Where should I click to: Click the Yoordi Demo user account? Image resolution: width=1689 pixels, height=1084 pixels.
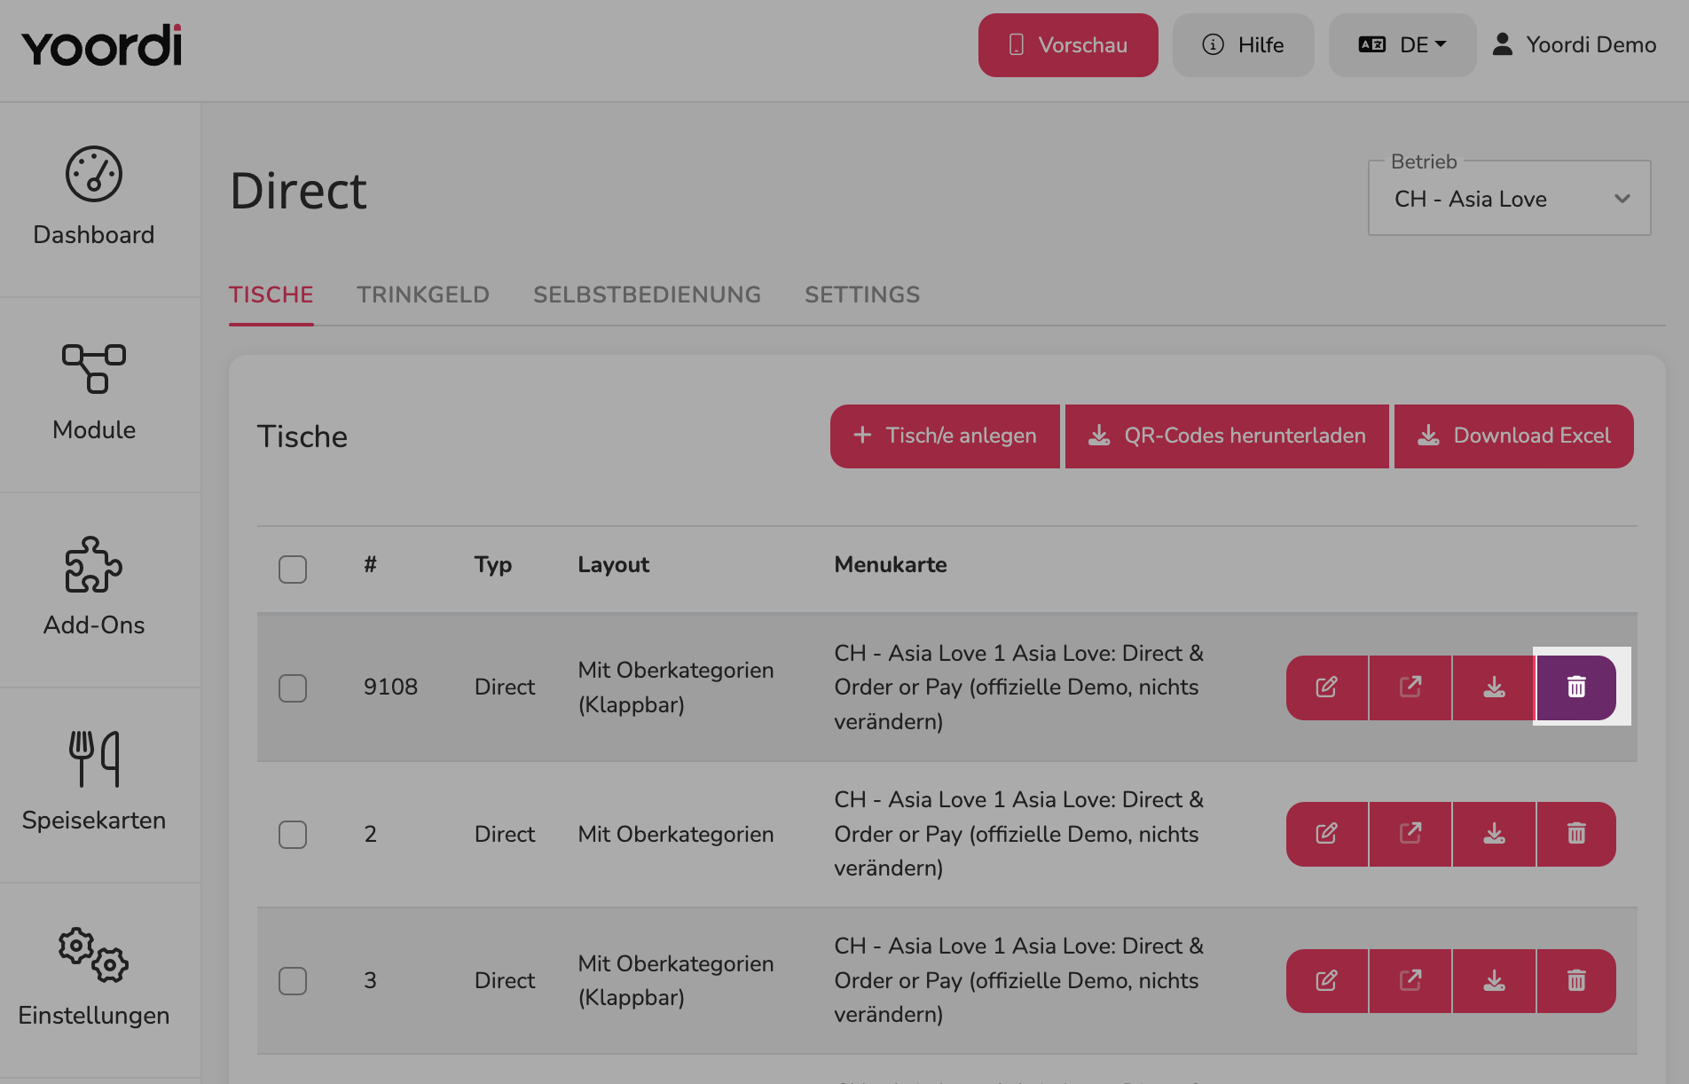pos(1575,45)
